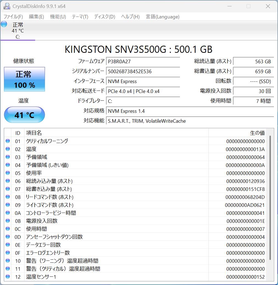This screenshot has width=278, height=285.
Task: Click the status orb for 0A コントローラービジー時間
Action: (8, 213)
